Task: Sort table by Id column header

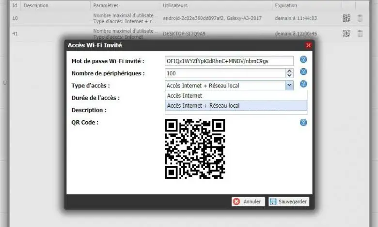Action: coord(15,5)
